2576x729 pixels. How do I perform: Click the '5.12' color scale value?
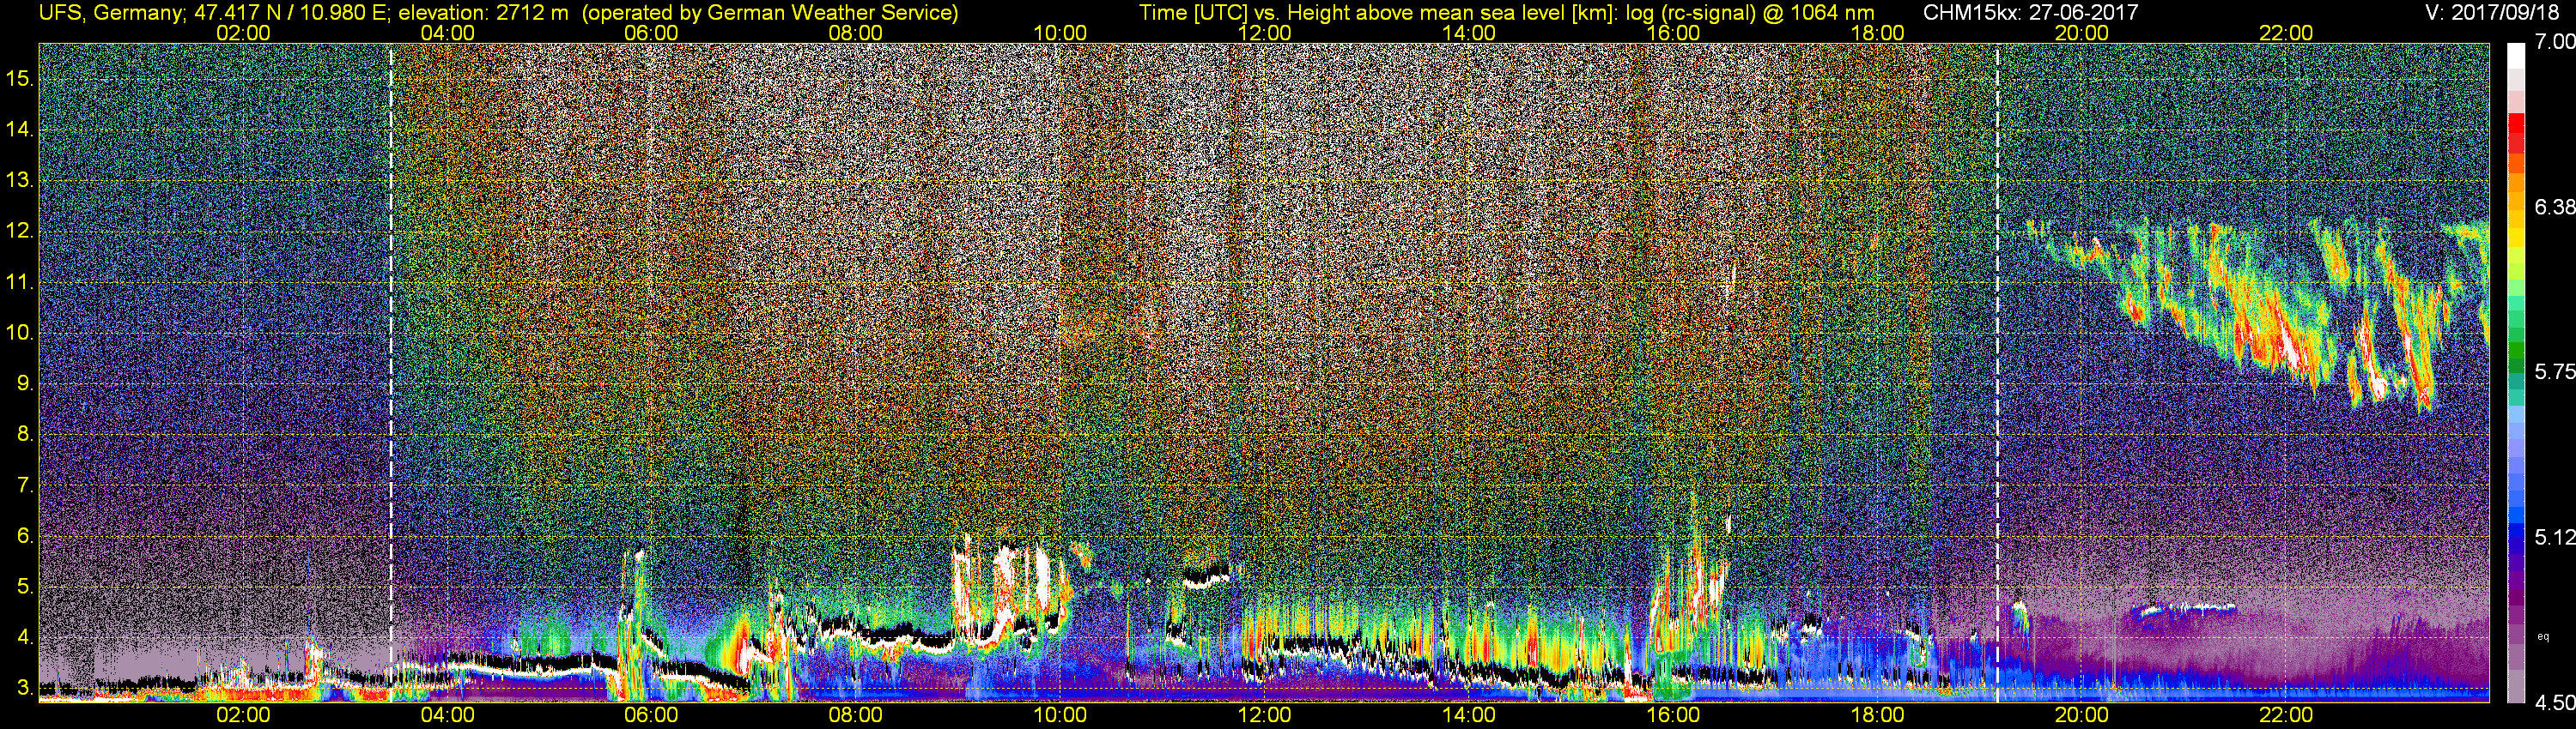pos(2554,537)
